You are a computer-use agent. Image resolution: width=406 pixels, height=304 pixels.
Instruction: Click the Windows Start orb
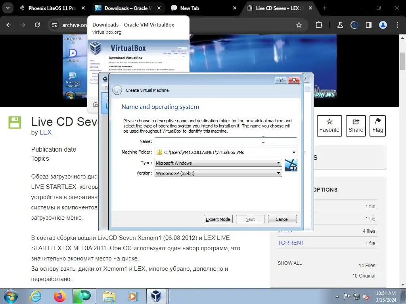point(11,296)
